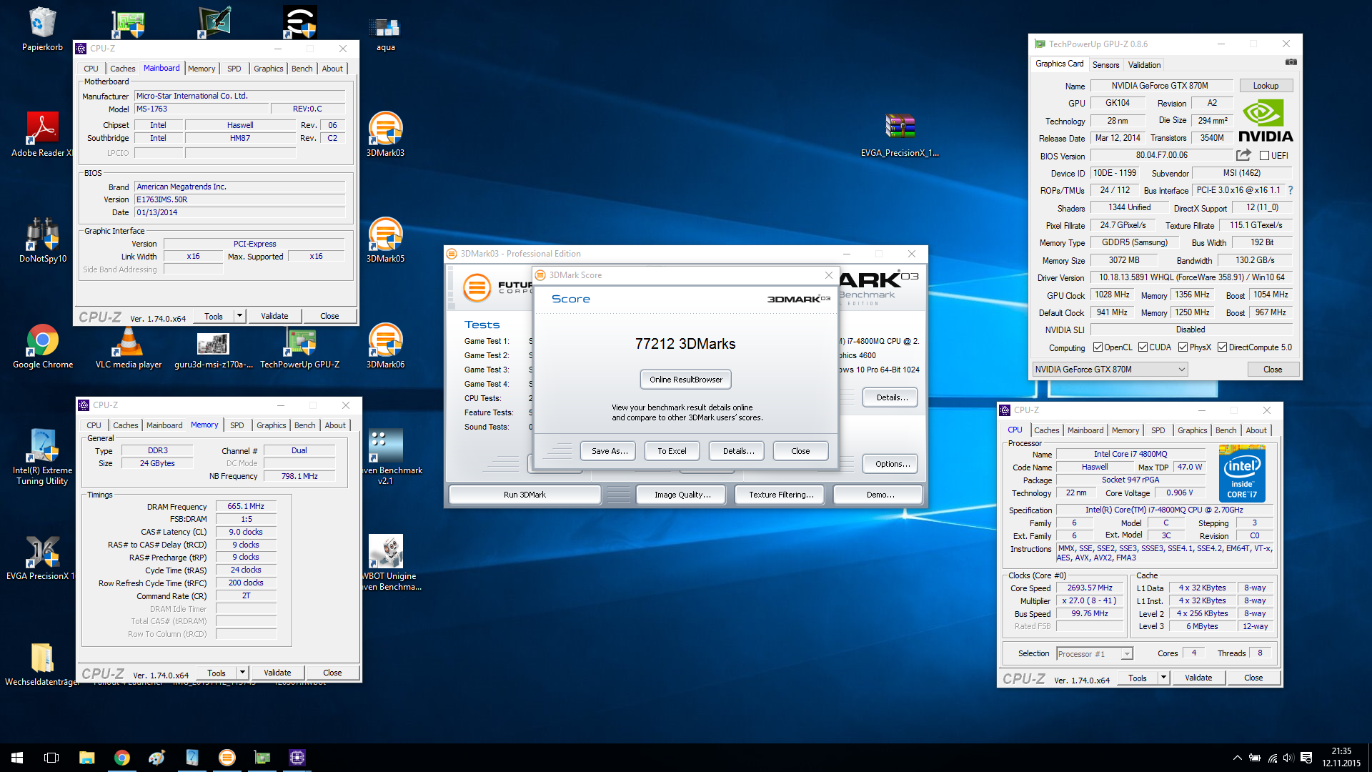Screen dimensions: 1372x772
Task: Open 3DMark05 desktop shortcut
Action: [x=385, y=240]
